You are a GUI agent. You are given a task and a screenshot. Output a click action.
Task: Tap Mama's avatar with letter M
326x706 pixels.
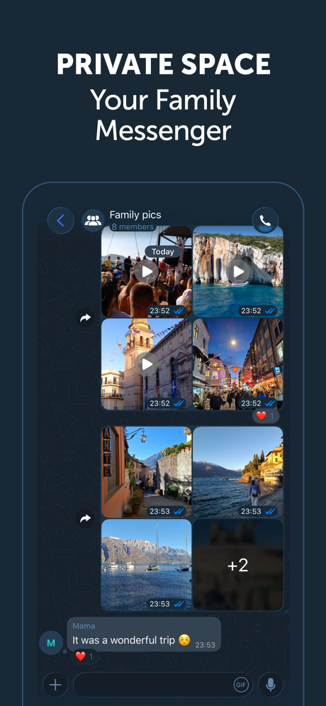(x=51, y=643)
